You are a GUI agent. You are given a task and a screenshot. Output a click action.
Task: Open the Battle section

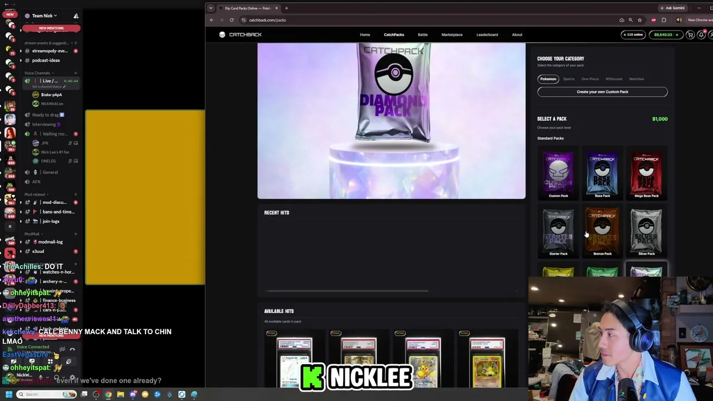pos(423,35)
